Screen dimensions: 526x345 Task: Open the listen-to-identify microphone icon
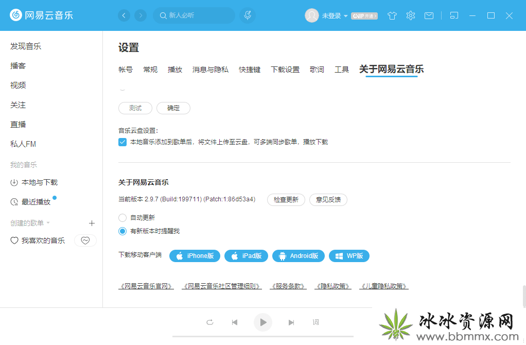[x=248, y=15]
